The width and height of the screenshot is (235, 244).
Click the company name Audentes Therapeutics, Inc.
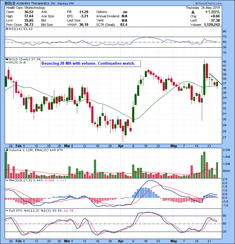[x=36, y=3]
